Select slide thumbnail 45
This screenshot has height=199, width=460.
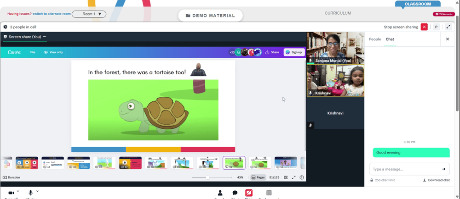click(x=79, y=163)
